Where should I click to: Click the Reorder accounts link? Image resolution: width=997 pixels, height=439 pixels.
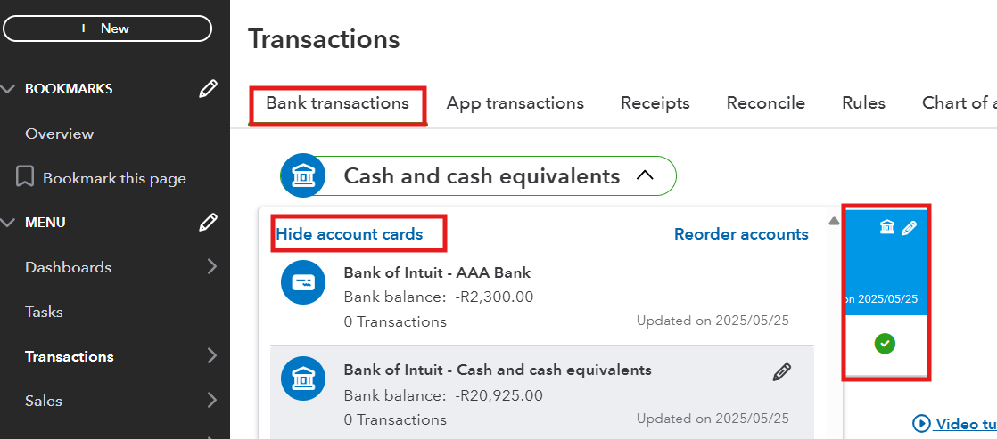[x=740, y=234]
